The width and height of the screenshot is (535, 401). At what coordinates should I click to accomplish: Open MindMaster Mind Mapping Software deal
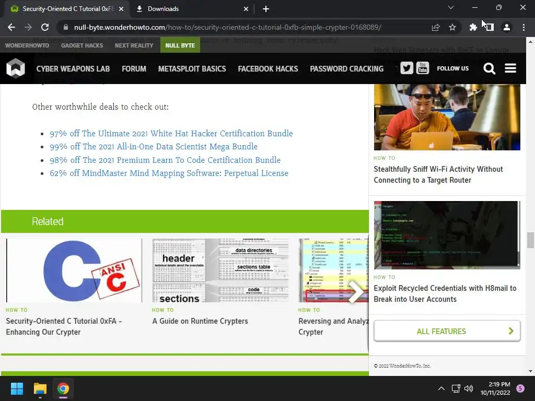[169, 173]
